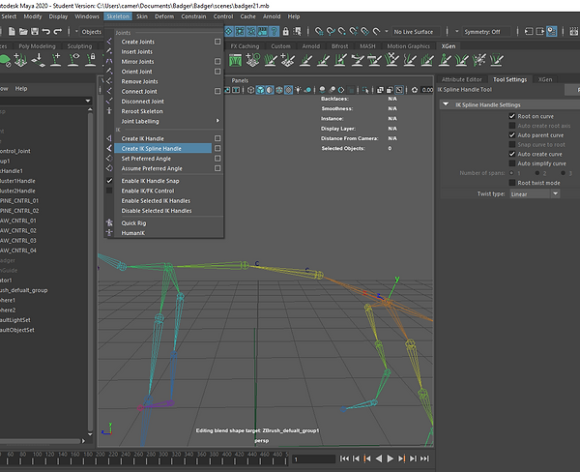Open option box for Set Preferred Angle
Image resolution: width=580 pixels, height=472 pixels.
(217, 159)
